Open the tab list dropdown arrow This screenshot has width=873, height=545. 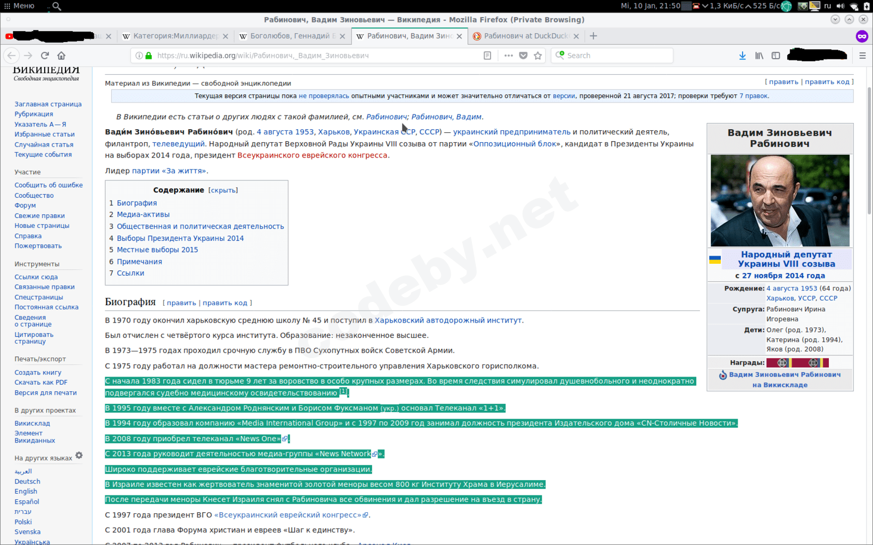(835, 19)
